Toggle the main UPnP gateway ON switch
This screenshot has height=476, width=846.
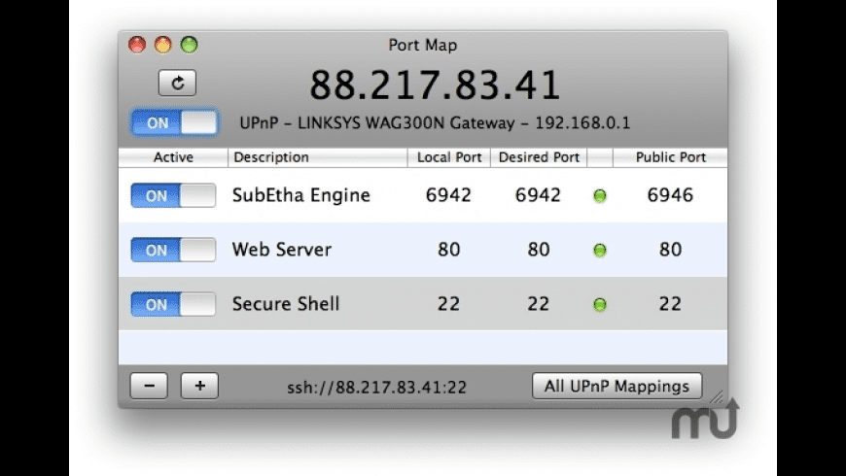(x=175, y=123)
